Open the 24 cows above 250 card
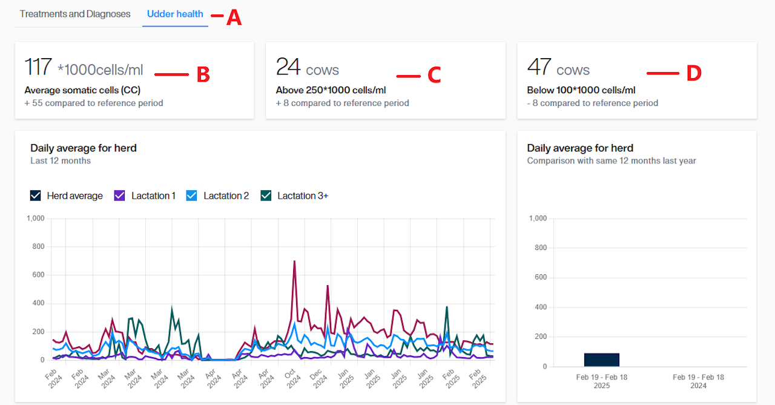This screenshot has height=405, width=775. [x=385, y=80]
